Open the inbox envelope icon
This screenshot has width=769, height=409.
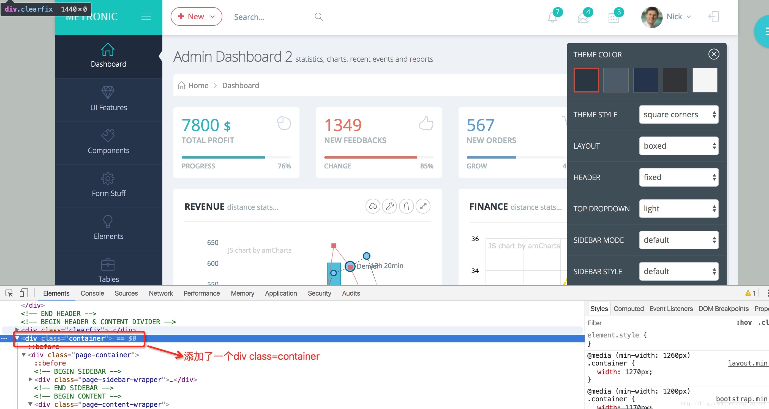click(583, 18)
